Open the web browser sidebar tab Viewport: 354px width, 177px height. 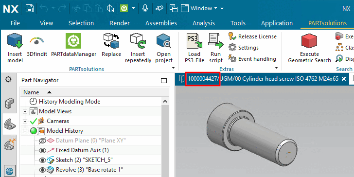click(x=9, y=171)
